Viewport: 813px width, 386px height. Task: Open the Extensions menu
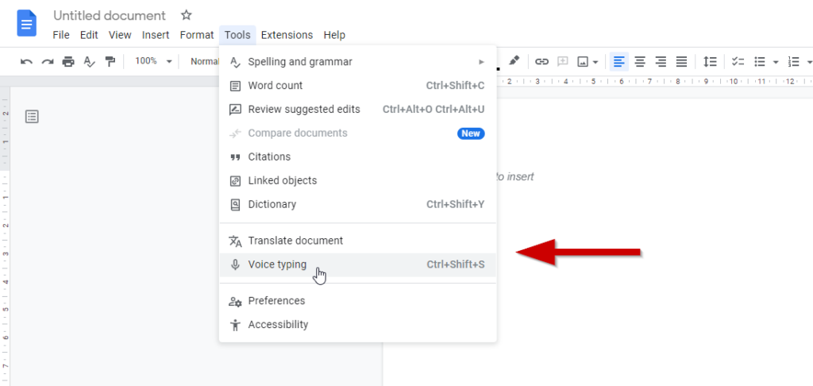click(x=287, y=35)
